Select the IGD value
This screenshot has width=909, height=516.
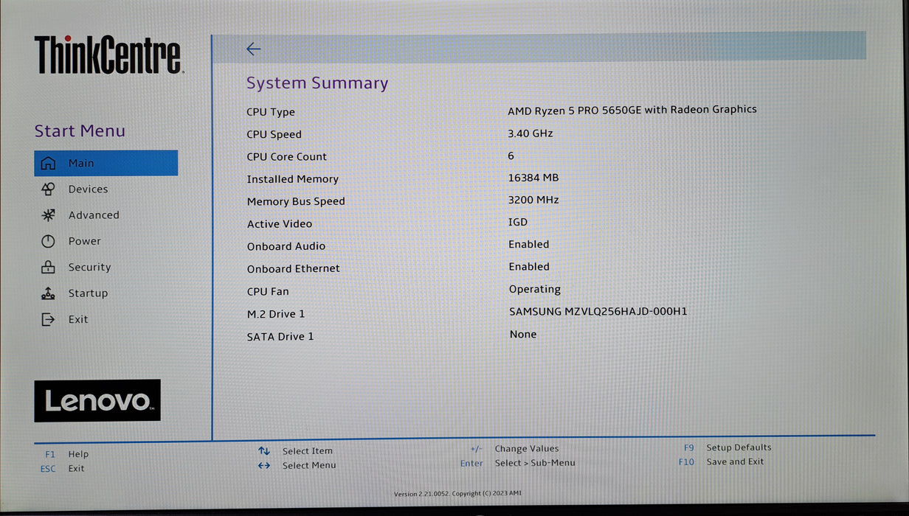click(x=518, y=222)
